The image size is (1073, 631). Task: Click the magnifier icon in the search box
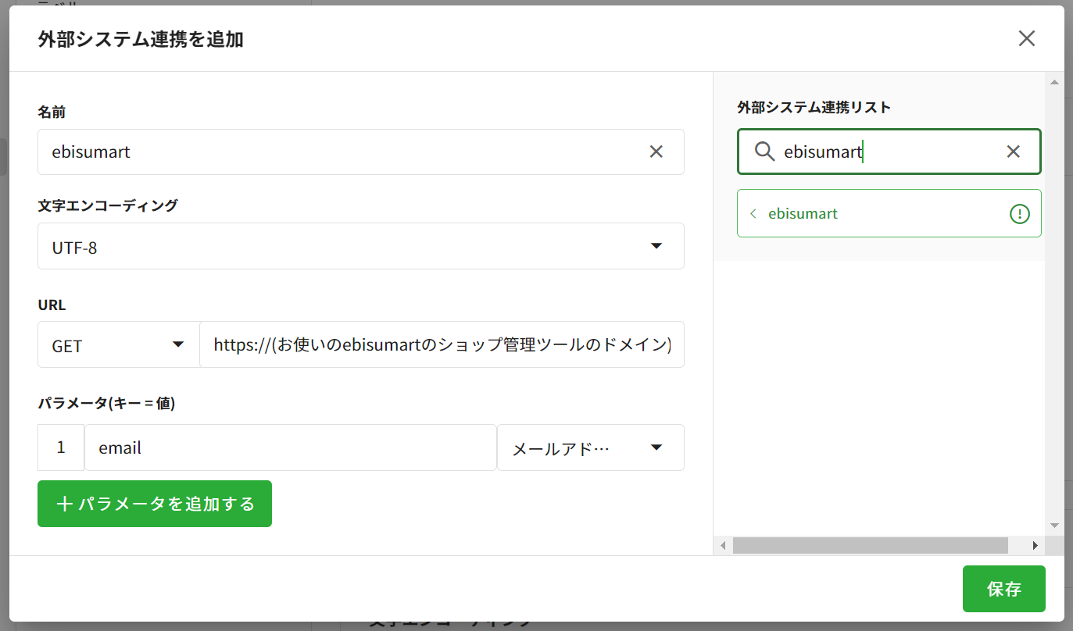click(764, 152)
